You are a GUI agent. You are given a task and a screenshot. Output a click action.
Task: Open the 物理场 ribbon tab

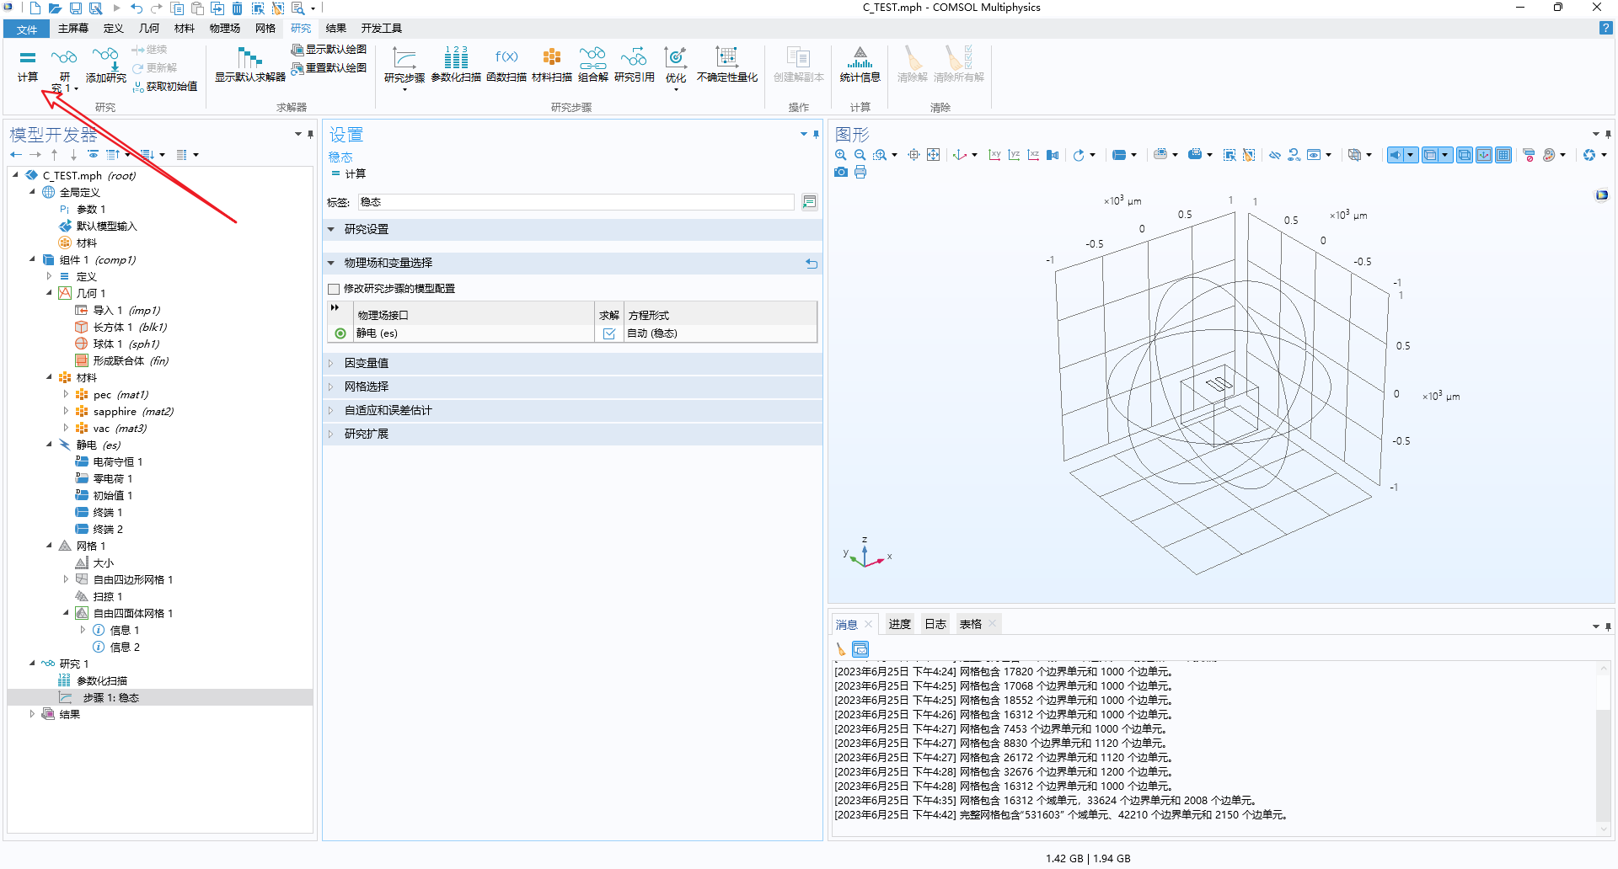coord(225,29)
